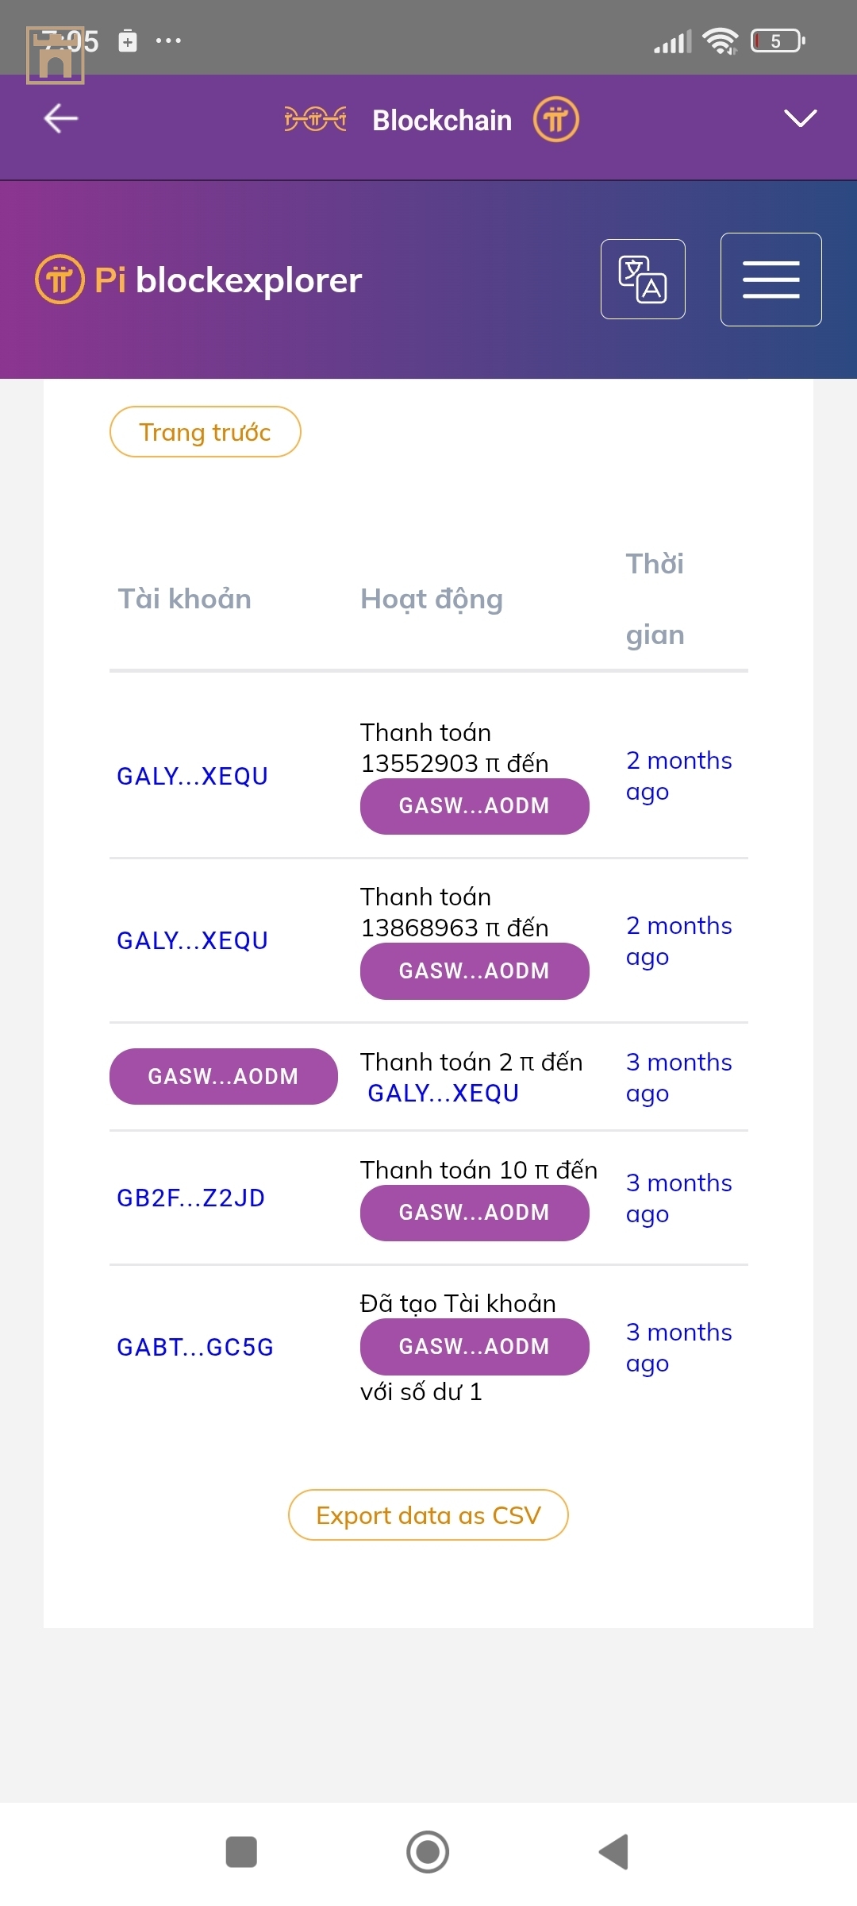Click the Pi blockexplorer logo
Screen dimensions: 857x1906
198,280
